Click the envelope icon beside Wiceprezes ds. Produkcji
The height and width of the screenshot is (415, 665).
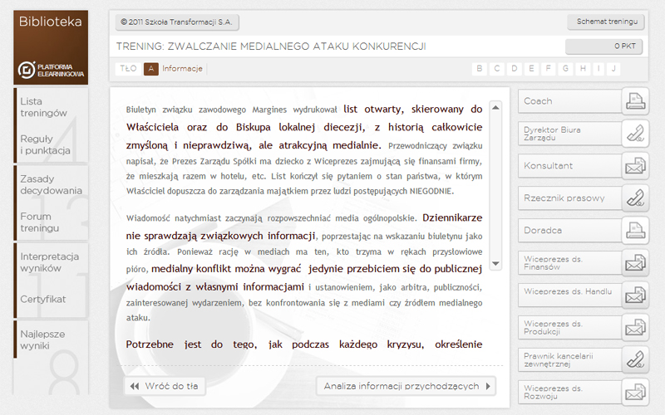pyautogui.click(x=635, y=327)
